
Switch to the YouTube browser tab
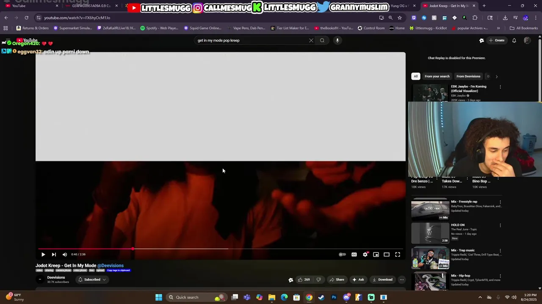click(31, 6)
